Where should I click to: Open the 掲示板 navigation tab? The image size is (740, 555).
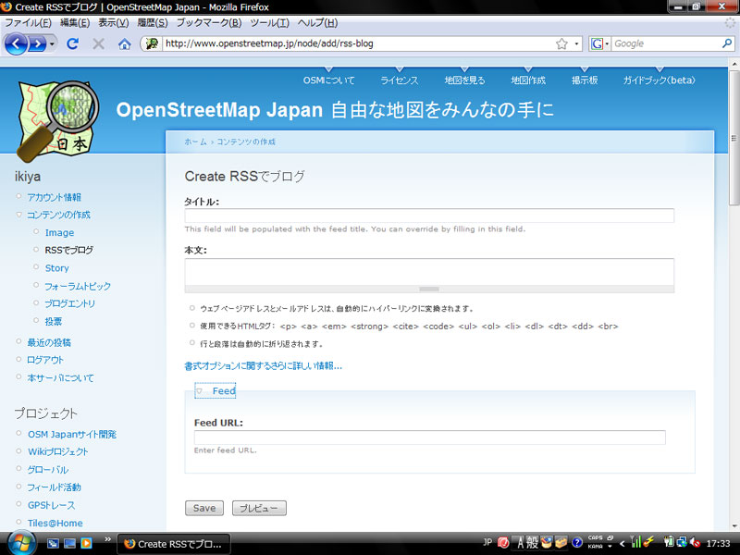point(585,80)
